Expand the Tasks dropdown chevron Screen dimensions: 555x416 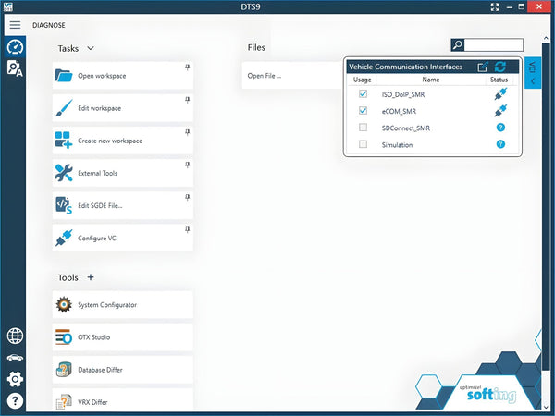click(91, 48)
